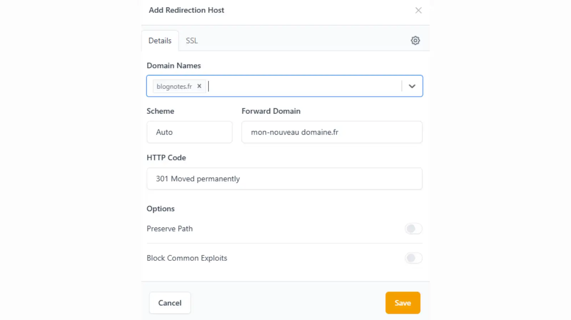Switch to the SSL tab

[192, 41]
